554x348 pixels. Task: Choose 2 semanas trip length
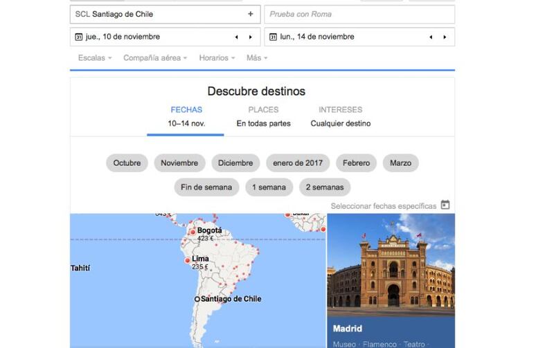click(x=325, y=187)
